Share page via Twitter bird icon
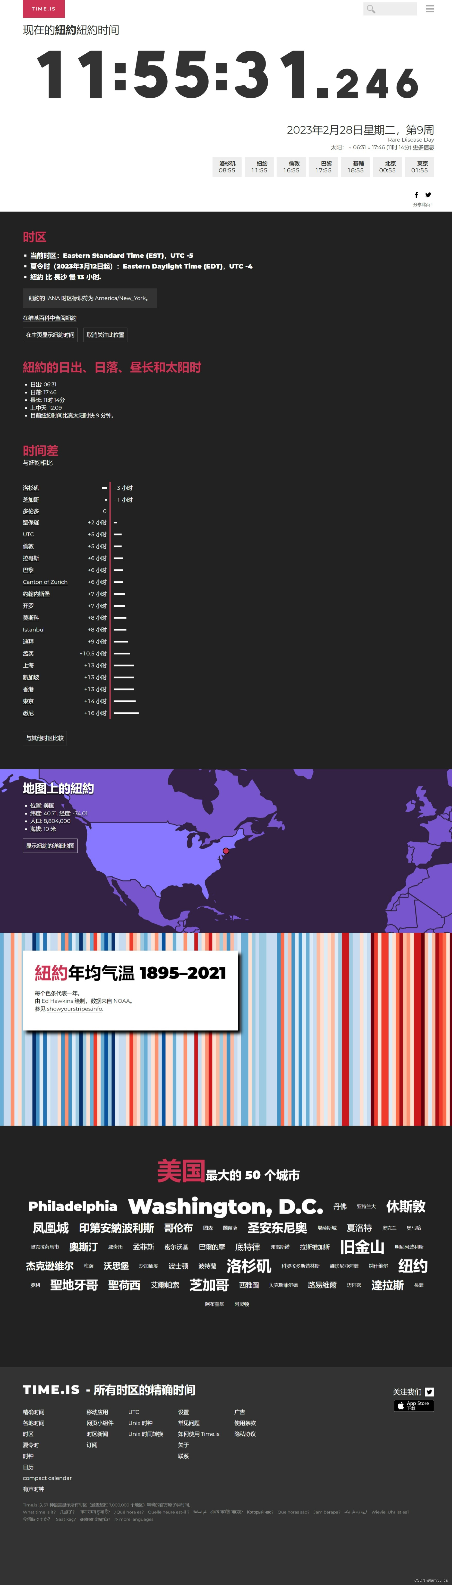 pos(429,194)
